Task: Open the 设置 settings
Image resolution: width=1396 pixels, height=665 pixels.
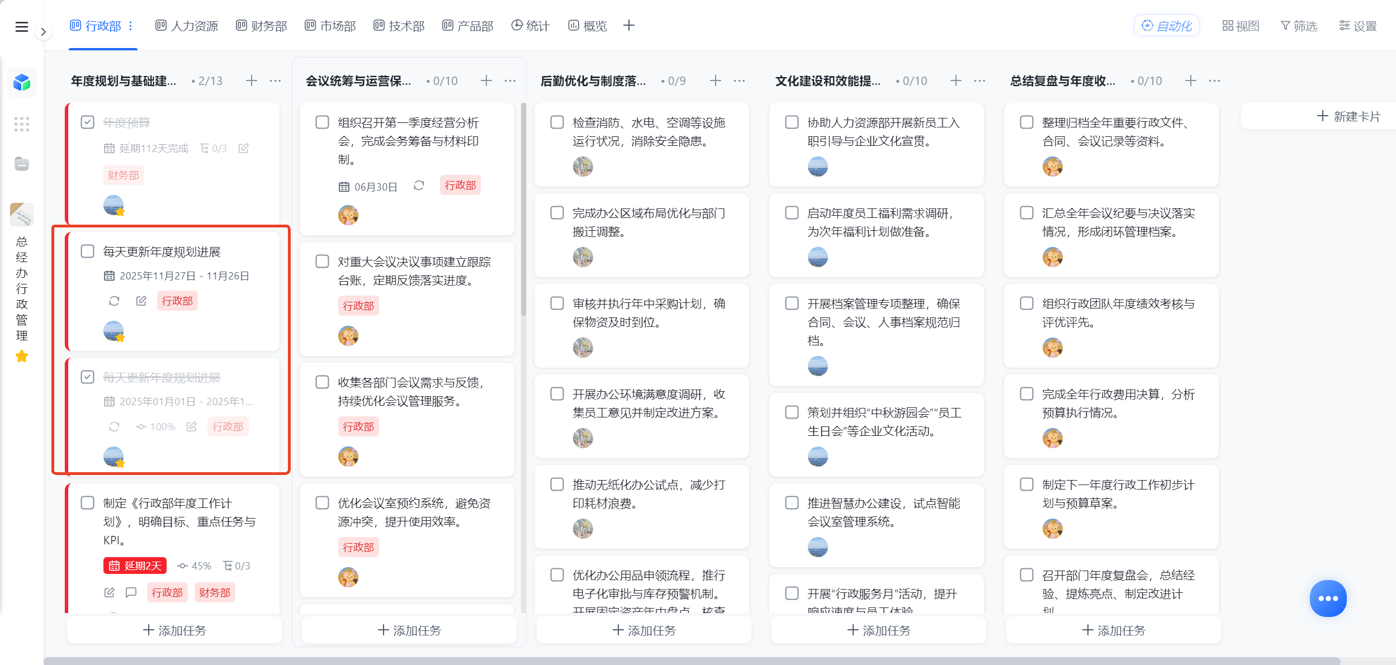Action: pyautogui.click(x=1357, y=26)
